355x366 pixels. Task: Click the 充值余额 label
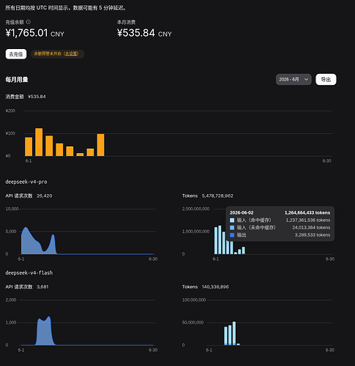click(x=15, y=22)
